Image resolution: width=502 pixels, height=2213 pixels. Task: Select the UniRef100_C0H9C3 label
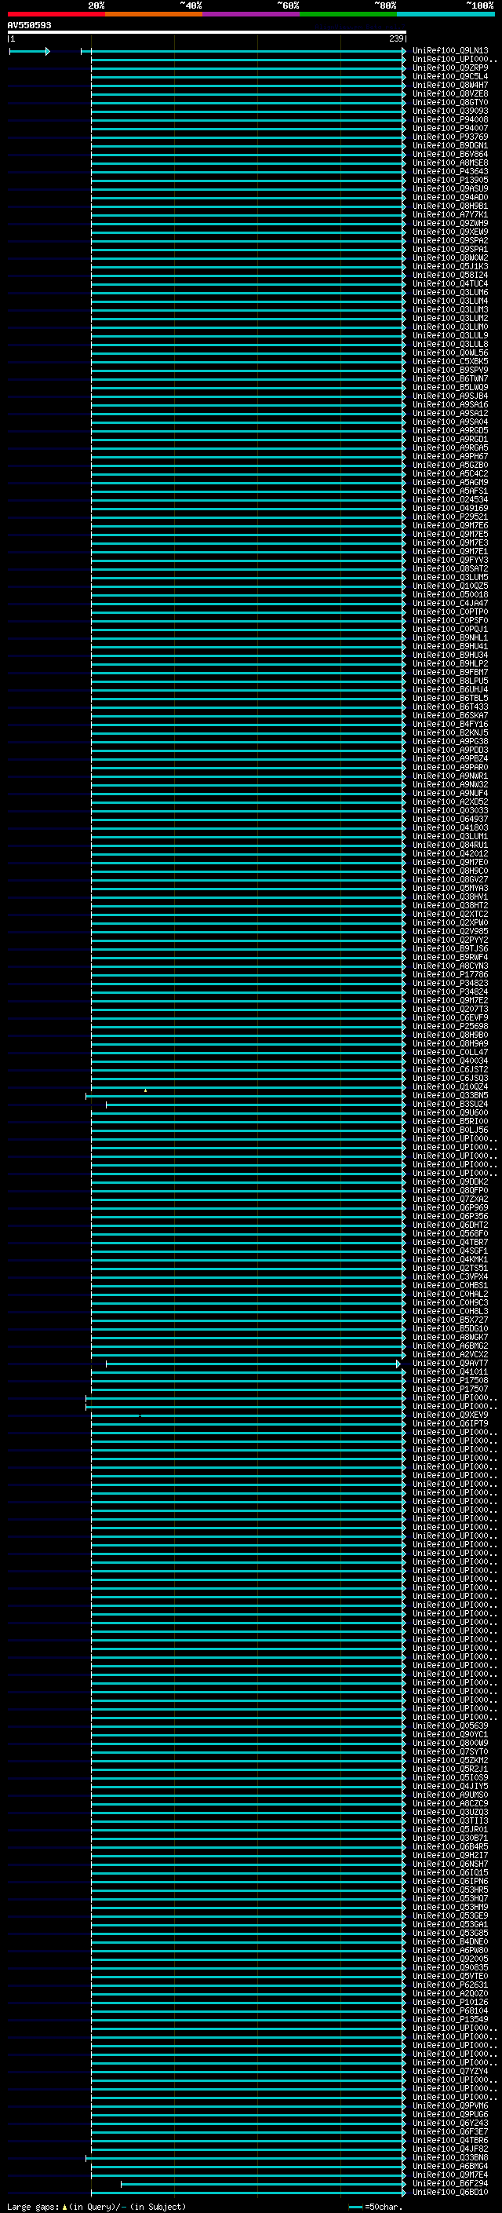pos(449,1302)
